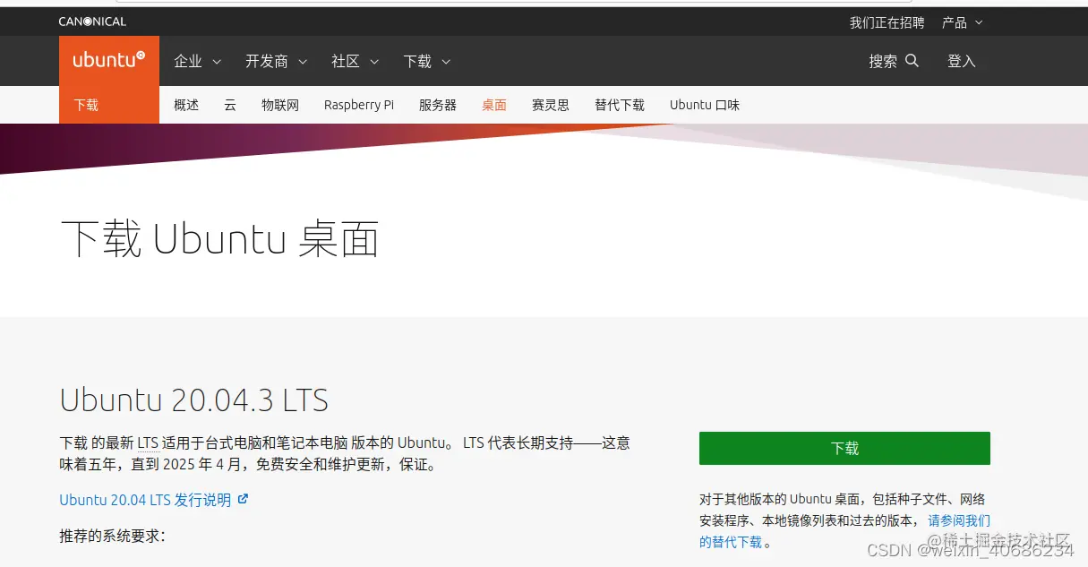Image resolution: width=1088 pixels, height=567 pixels.
Task: Select the highlighted 桌面 tab
Action: coord(494,105)
